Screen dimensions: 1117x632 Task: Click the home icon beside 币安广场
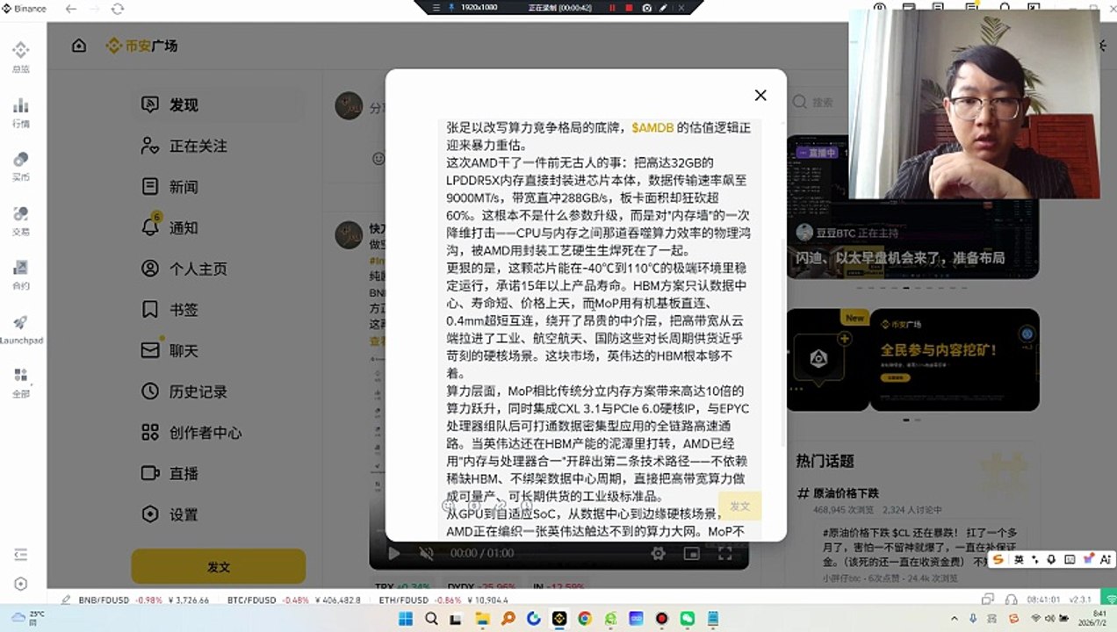(79, 46)
